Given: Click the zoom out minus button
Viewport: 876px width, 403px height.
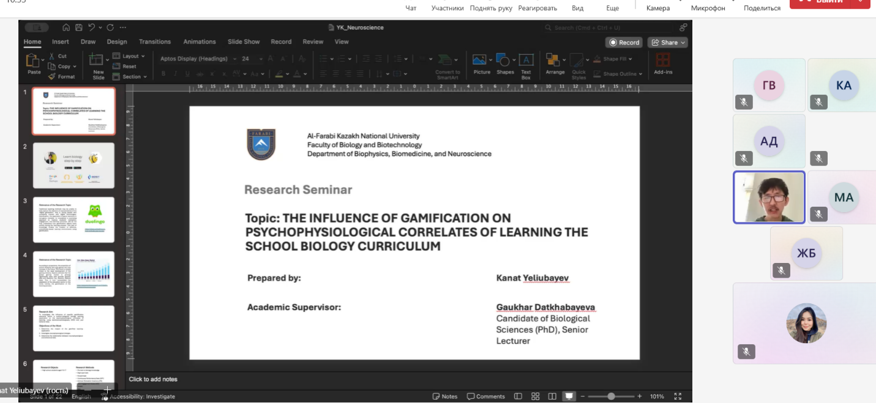Looking at the screenshot, I should (583, 396).
